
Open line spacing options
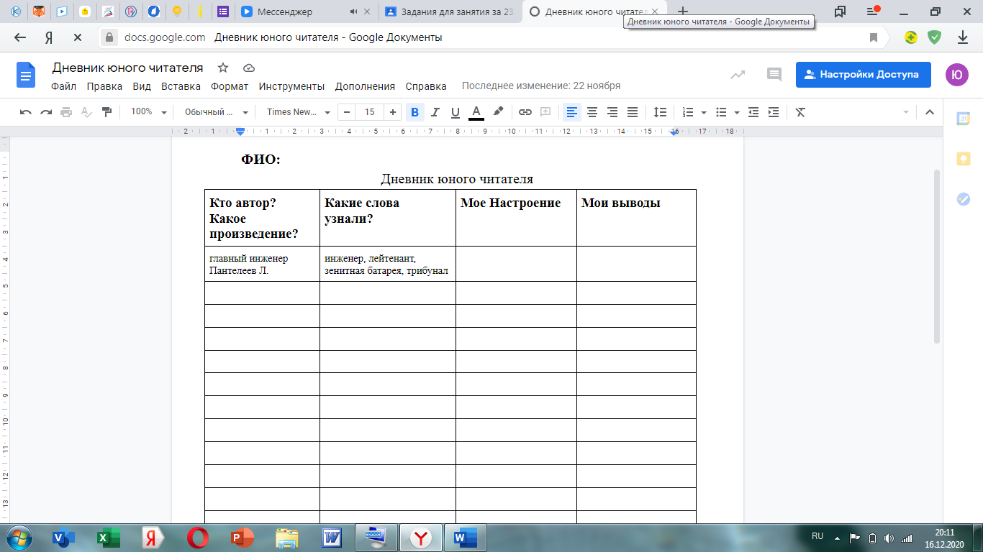[x=660, y=112]
